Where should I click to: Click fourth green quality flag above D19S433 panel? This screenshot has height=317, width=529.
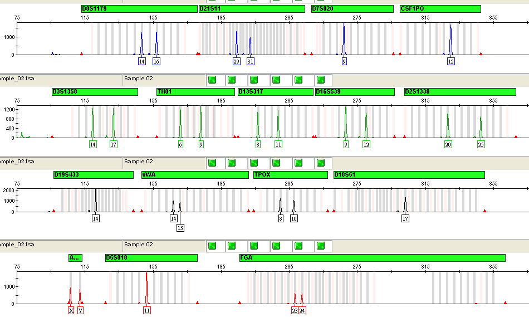tap(276, 163)
